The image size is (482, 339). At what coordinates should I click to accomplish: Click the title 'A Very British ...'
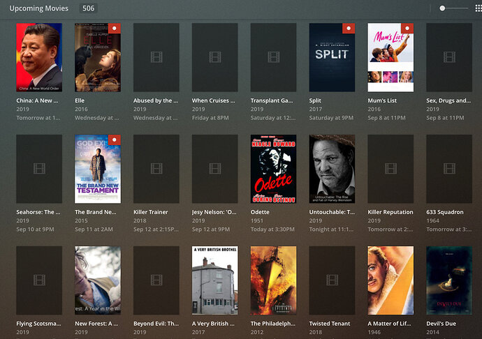coord(213,324)
